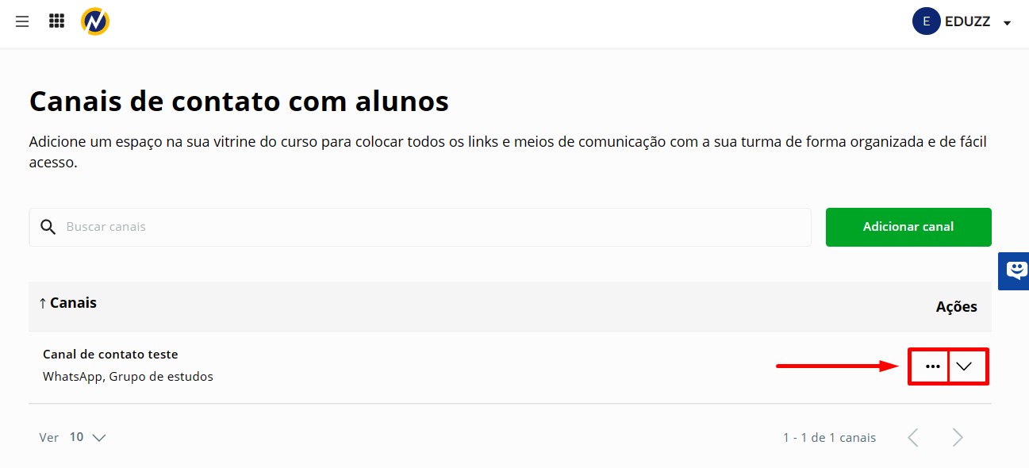
Task: Open the three-dots actions menu
Action: click(x=932, y=366)
